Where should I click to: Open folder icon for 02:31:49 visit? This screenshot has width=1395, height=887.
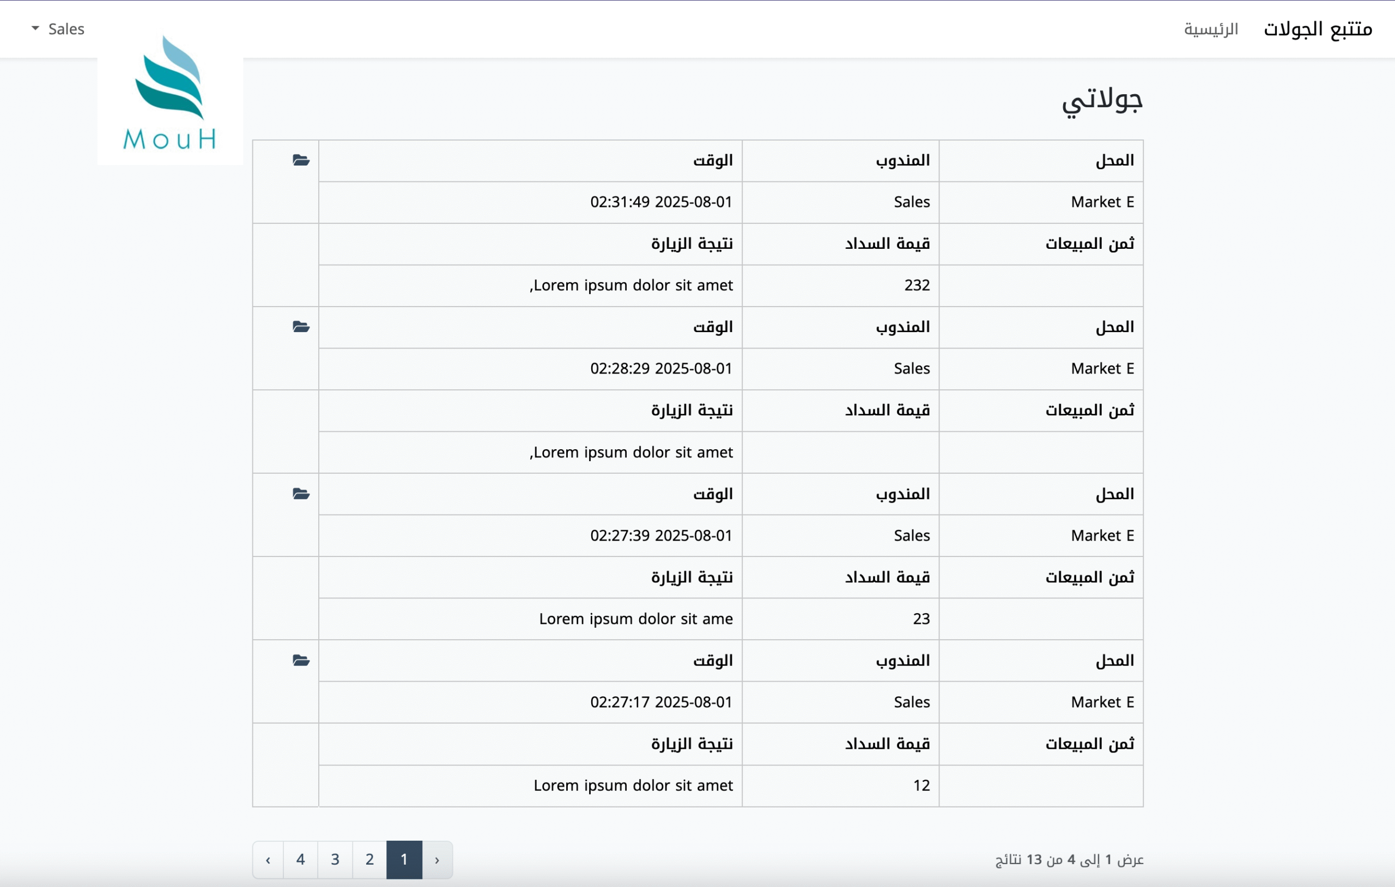pyautogui.click(x=301, y=161)
